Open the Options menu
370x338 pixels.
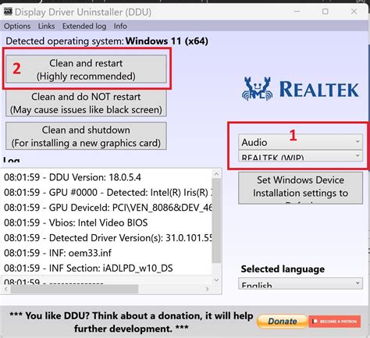point(17,27)
